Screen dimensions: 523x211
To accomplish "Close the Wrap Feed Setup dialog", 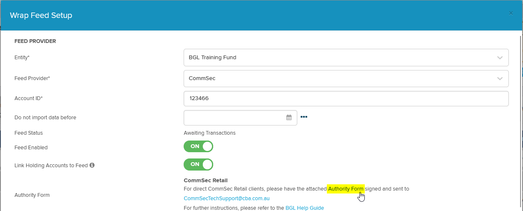I will (511, 13).
